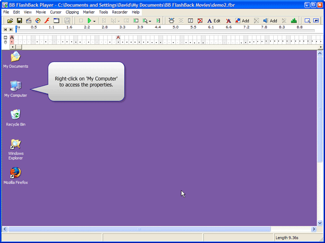Click the 'Length 9.36s' status bar entry
325x243 pixels.
[286, 238]
